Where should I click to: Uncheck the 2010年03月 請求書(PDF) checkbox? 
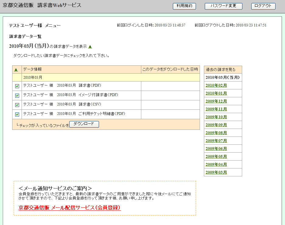coord(17,86)
